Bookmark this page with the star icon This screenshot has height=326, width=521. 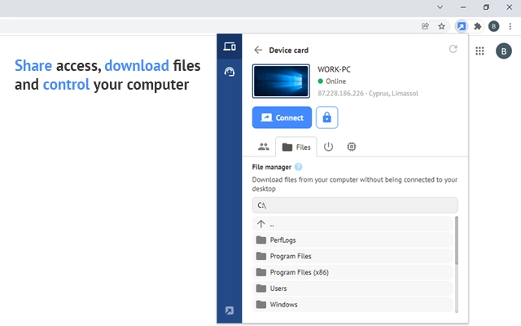pos(441,26)
